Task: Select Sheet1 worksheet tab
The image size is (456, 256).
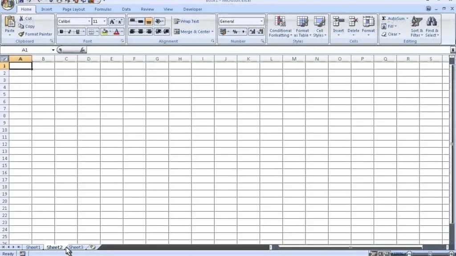Action: tap(33, 247)
